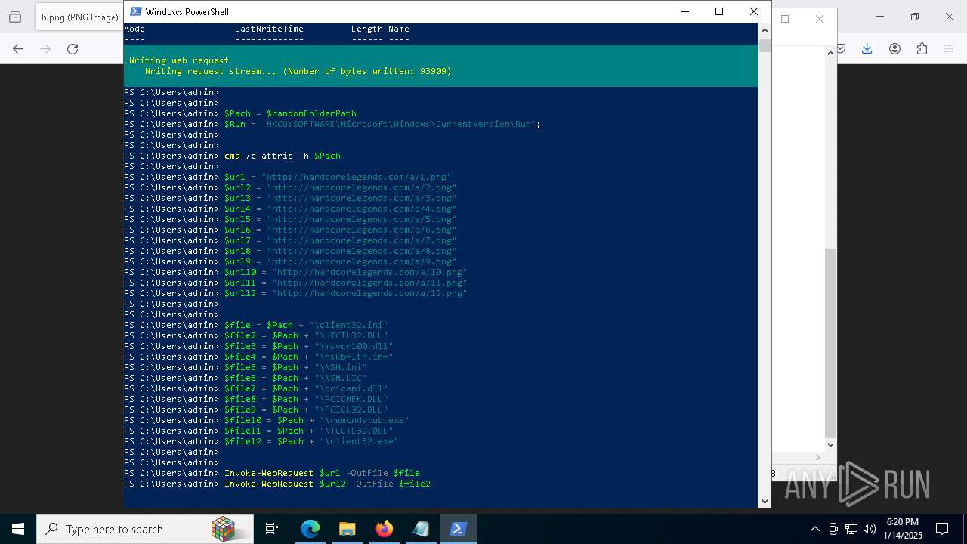The width and height of the screenshot is (967, 544).
Task: Click the '\msvcr100.dll' file string
Action: (354, 346)
